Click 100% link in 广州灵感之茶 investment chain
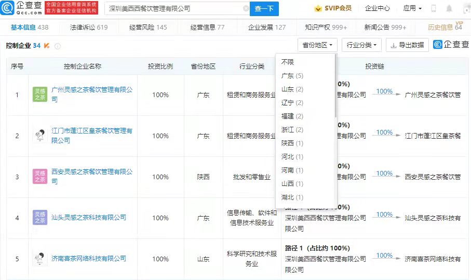The height and width of the screenshot is (280, 471). [384, 91]
